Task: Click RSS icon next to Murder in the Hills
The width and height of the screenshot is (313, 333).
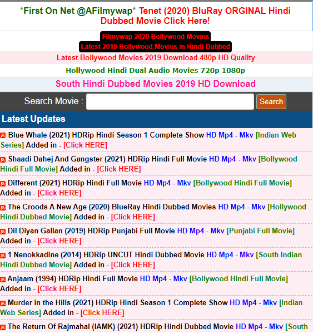Action: pyautogui.click(x=3, y=303)
